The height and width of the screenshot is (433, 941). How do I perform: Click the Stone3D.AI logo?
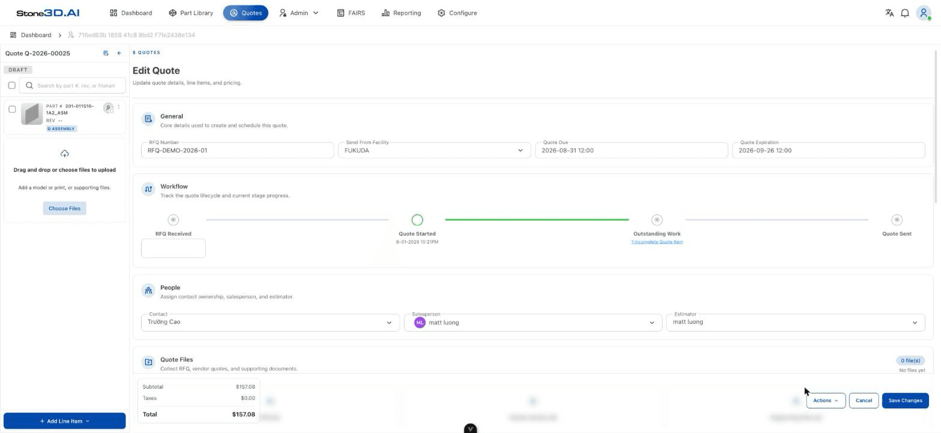click(48, 13)
